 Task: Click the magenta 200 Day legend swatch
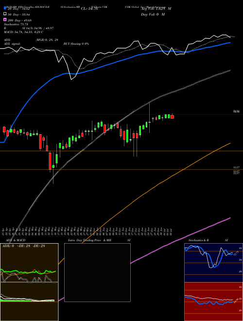click(x=5, y=19)
